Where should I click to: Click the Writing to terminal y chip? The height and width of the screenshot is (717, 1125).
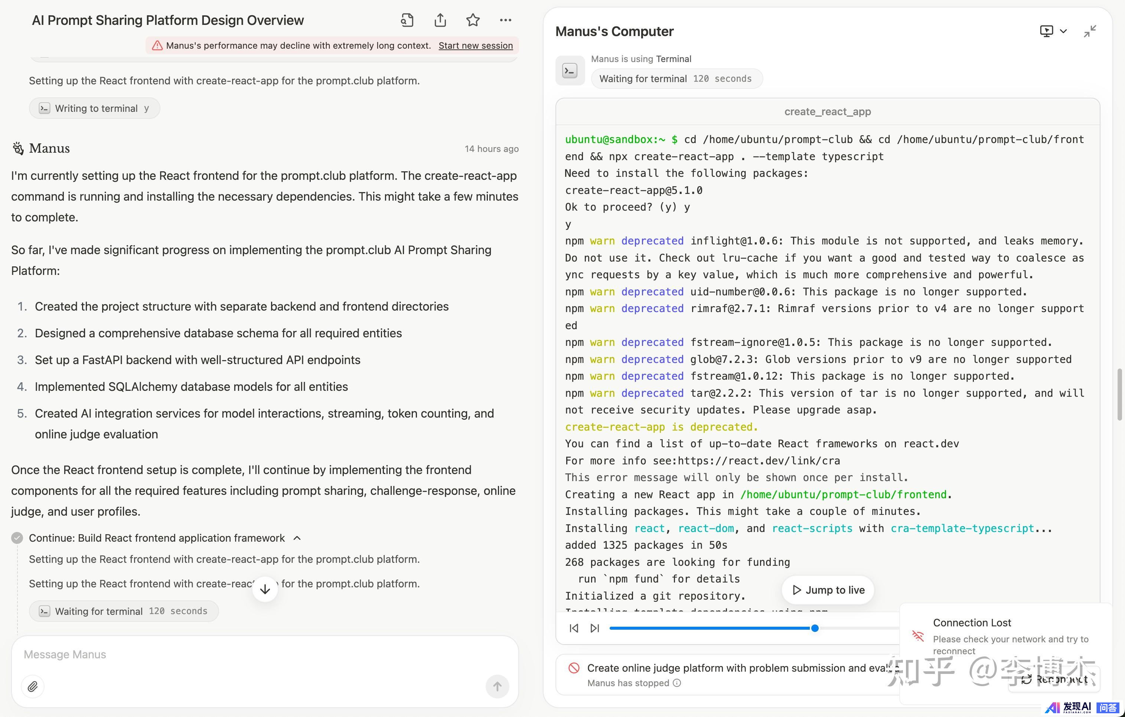pos(95,108)
